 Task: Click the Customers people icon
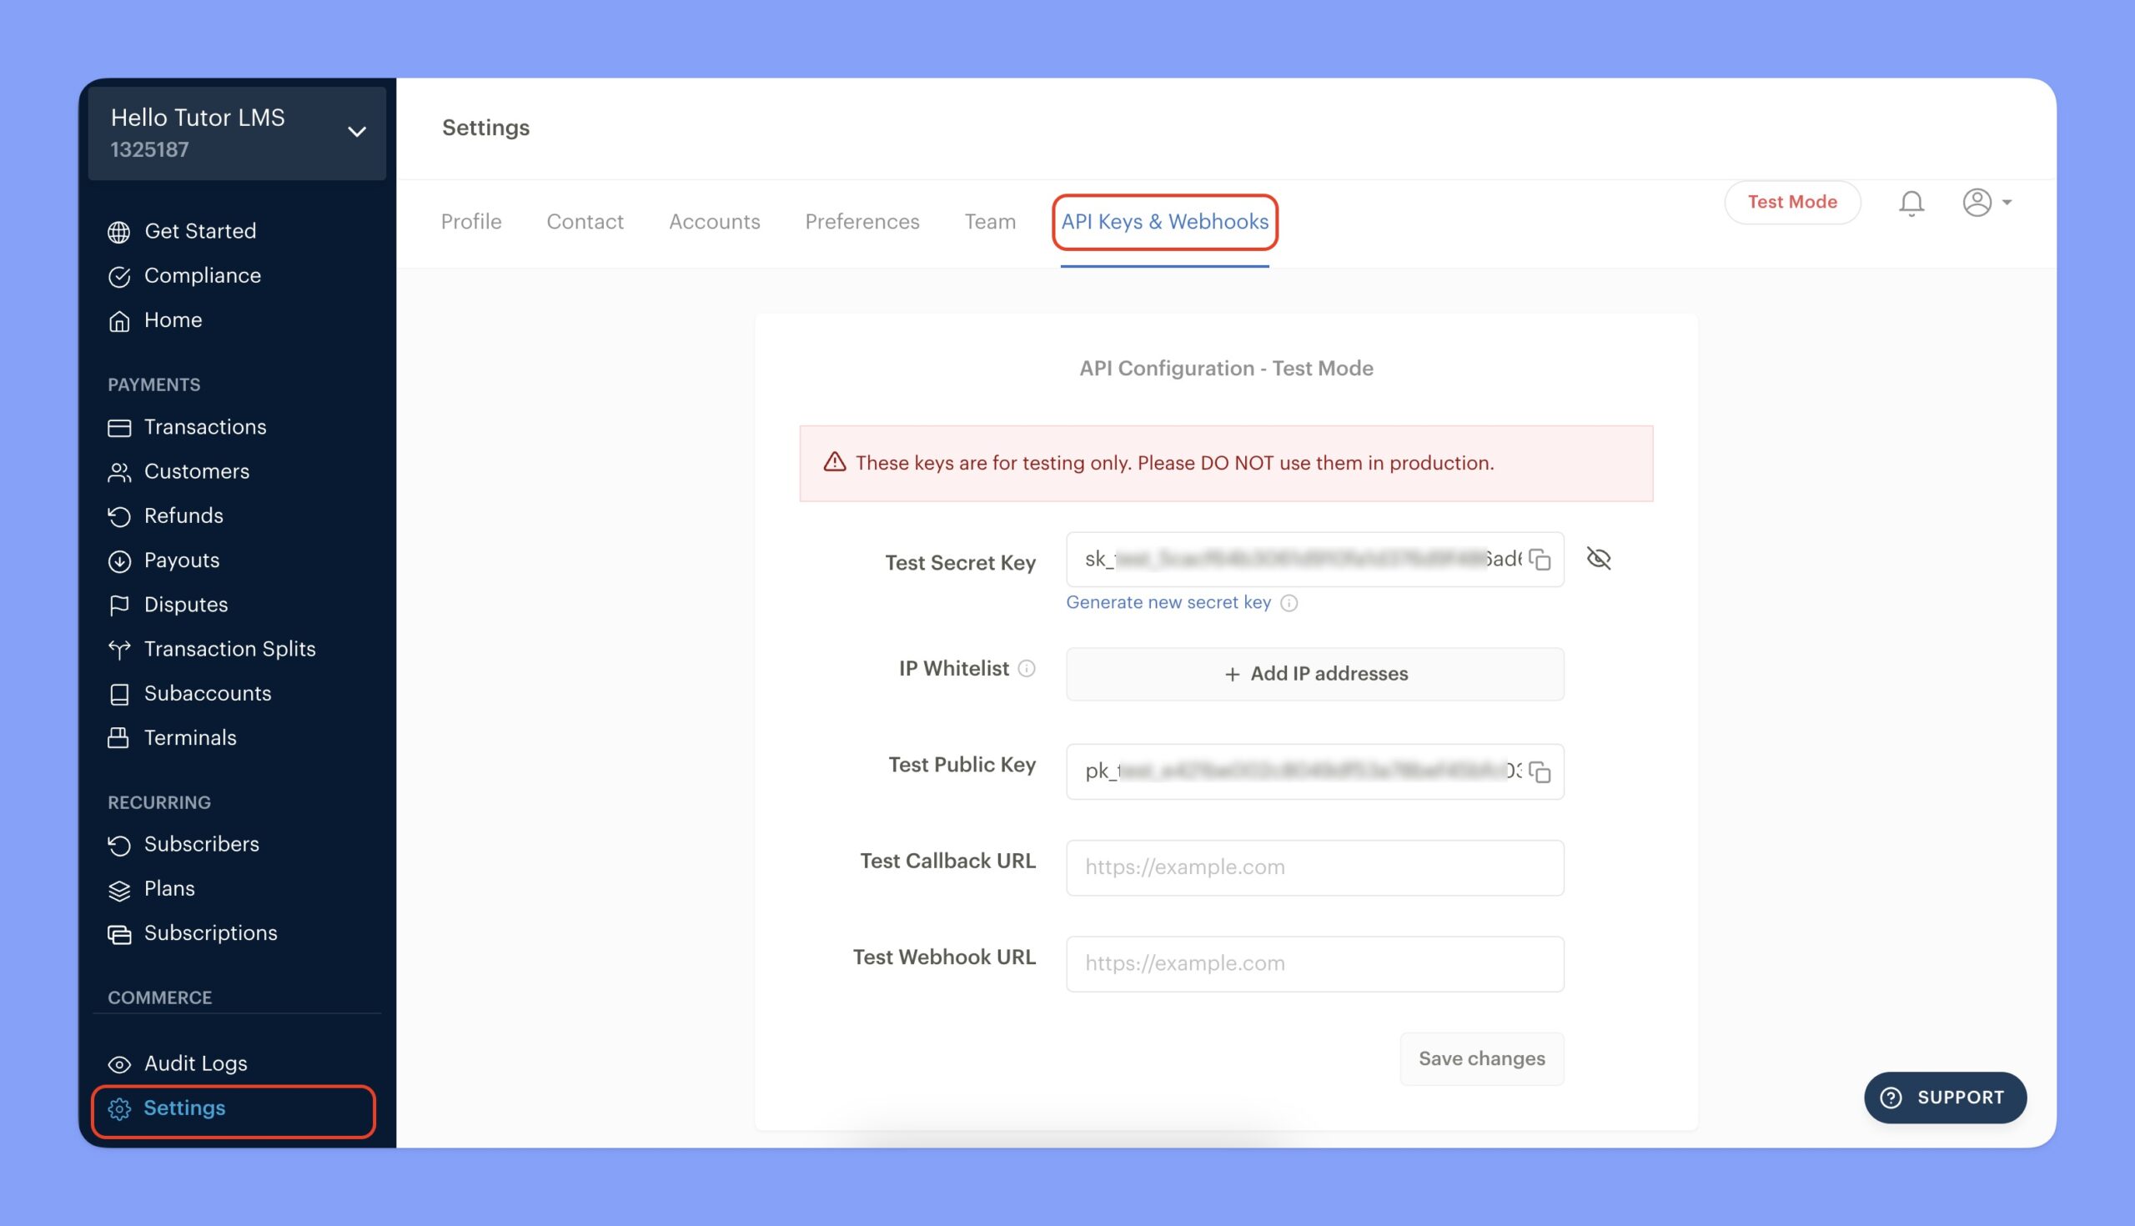pos(119,472)
